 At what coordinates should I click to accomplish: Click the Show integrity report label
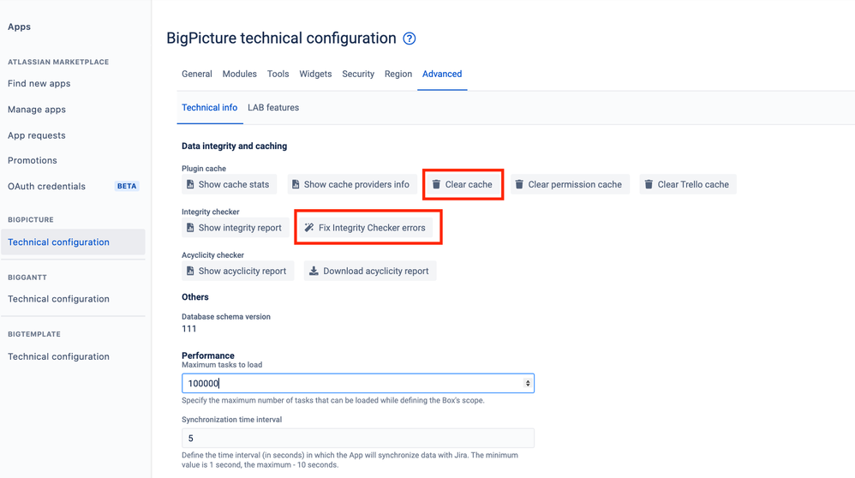click(x=240, y=227)
